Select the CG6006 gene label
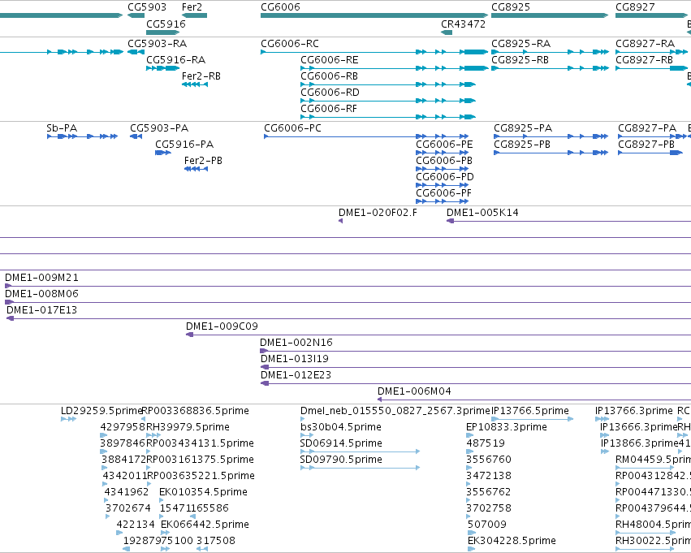The width and height of the screenshot is (691, 553). pyautogui.click(x=280, y=7)
